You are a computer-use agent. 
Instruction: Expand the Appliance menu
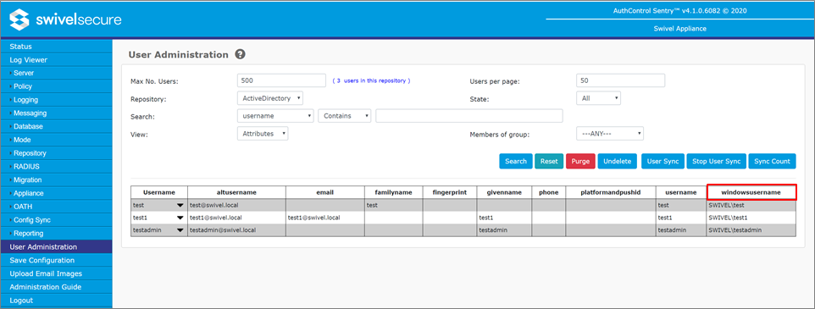(56, 193)
